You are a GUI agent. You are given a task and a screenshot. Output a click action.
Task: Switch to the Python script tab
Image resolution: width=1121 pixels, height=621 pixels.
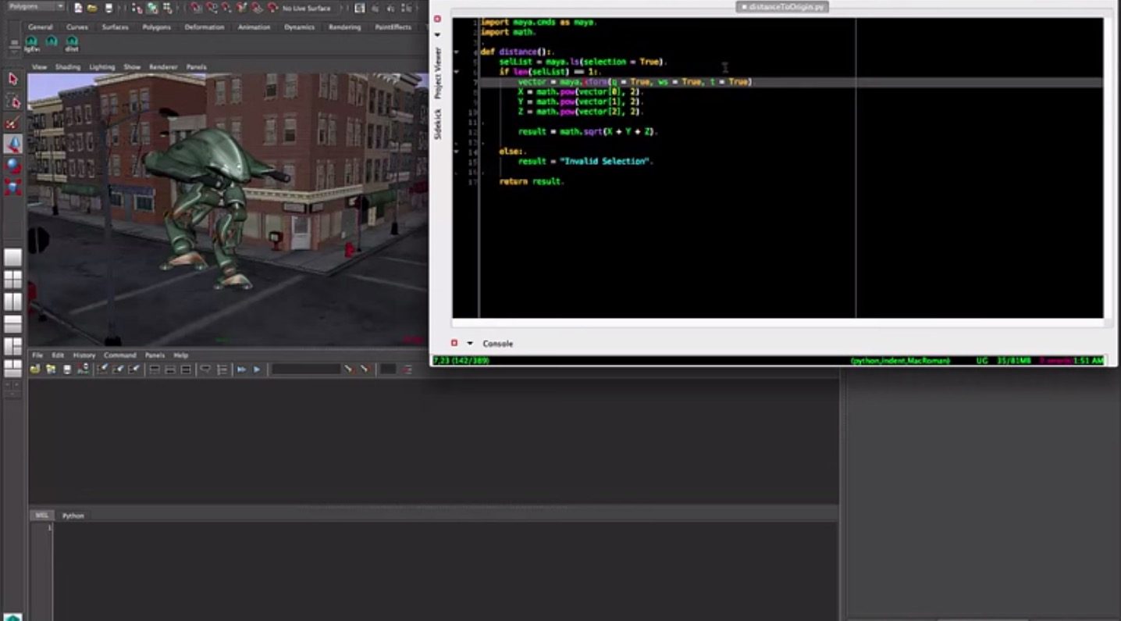point(73,516)
